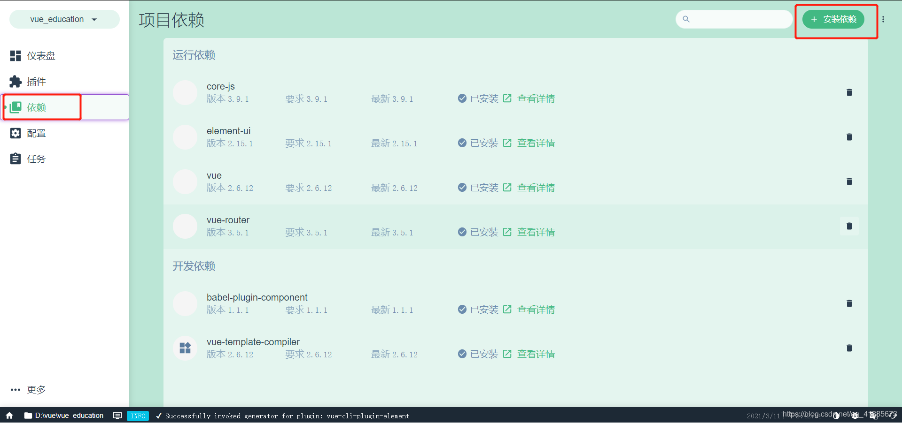The width and height of the screenshot is (902, 423).
Task: Click 版本 2.15.1 of element-ui
Action: pyautogui.click(x=230, y=143)
